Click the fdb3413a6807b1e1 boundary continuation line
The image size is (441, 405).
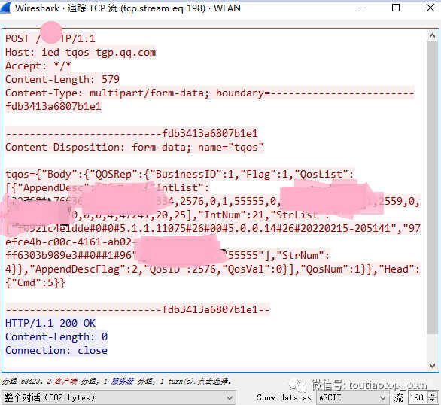(53, 106)
